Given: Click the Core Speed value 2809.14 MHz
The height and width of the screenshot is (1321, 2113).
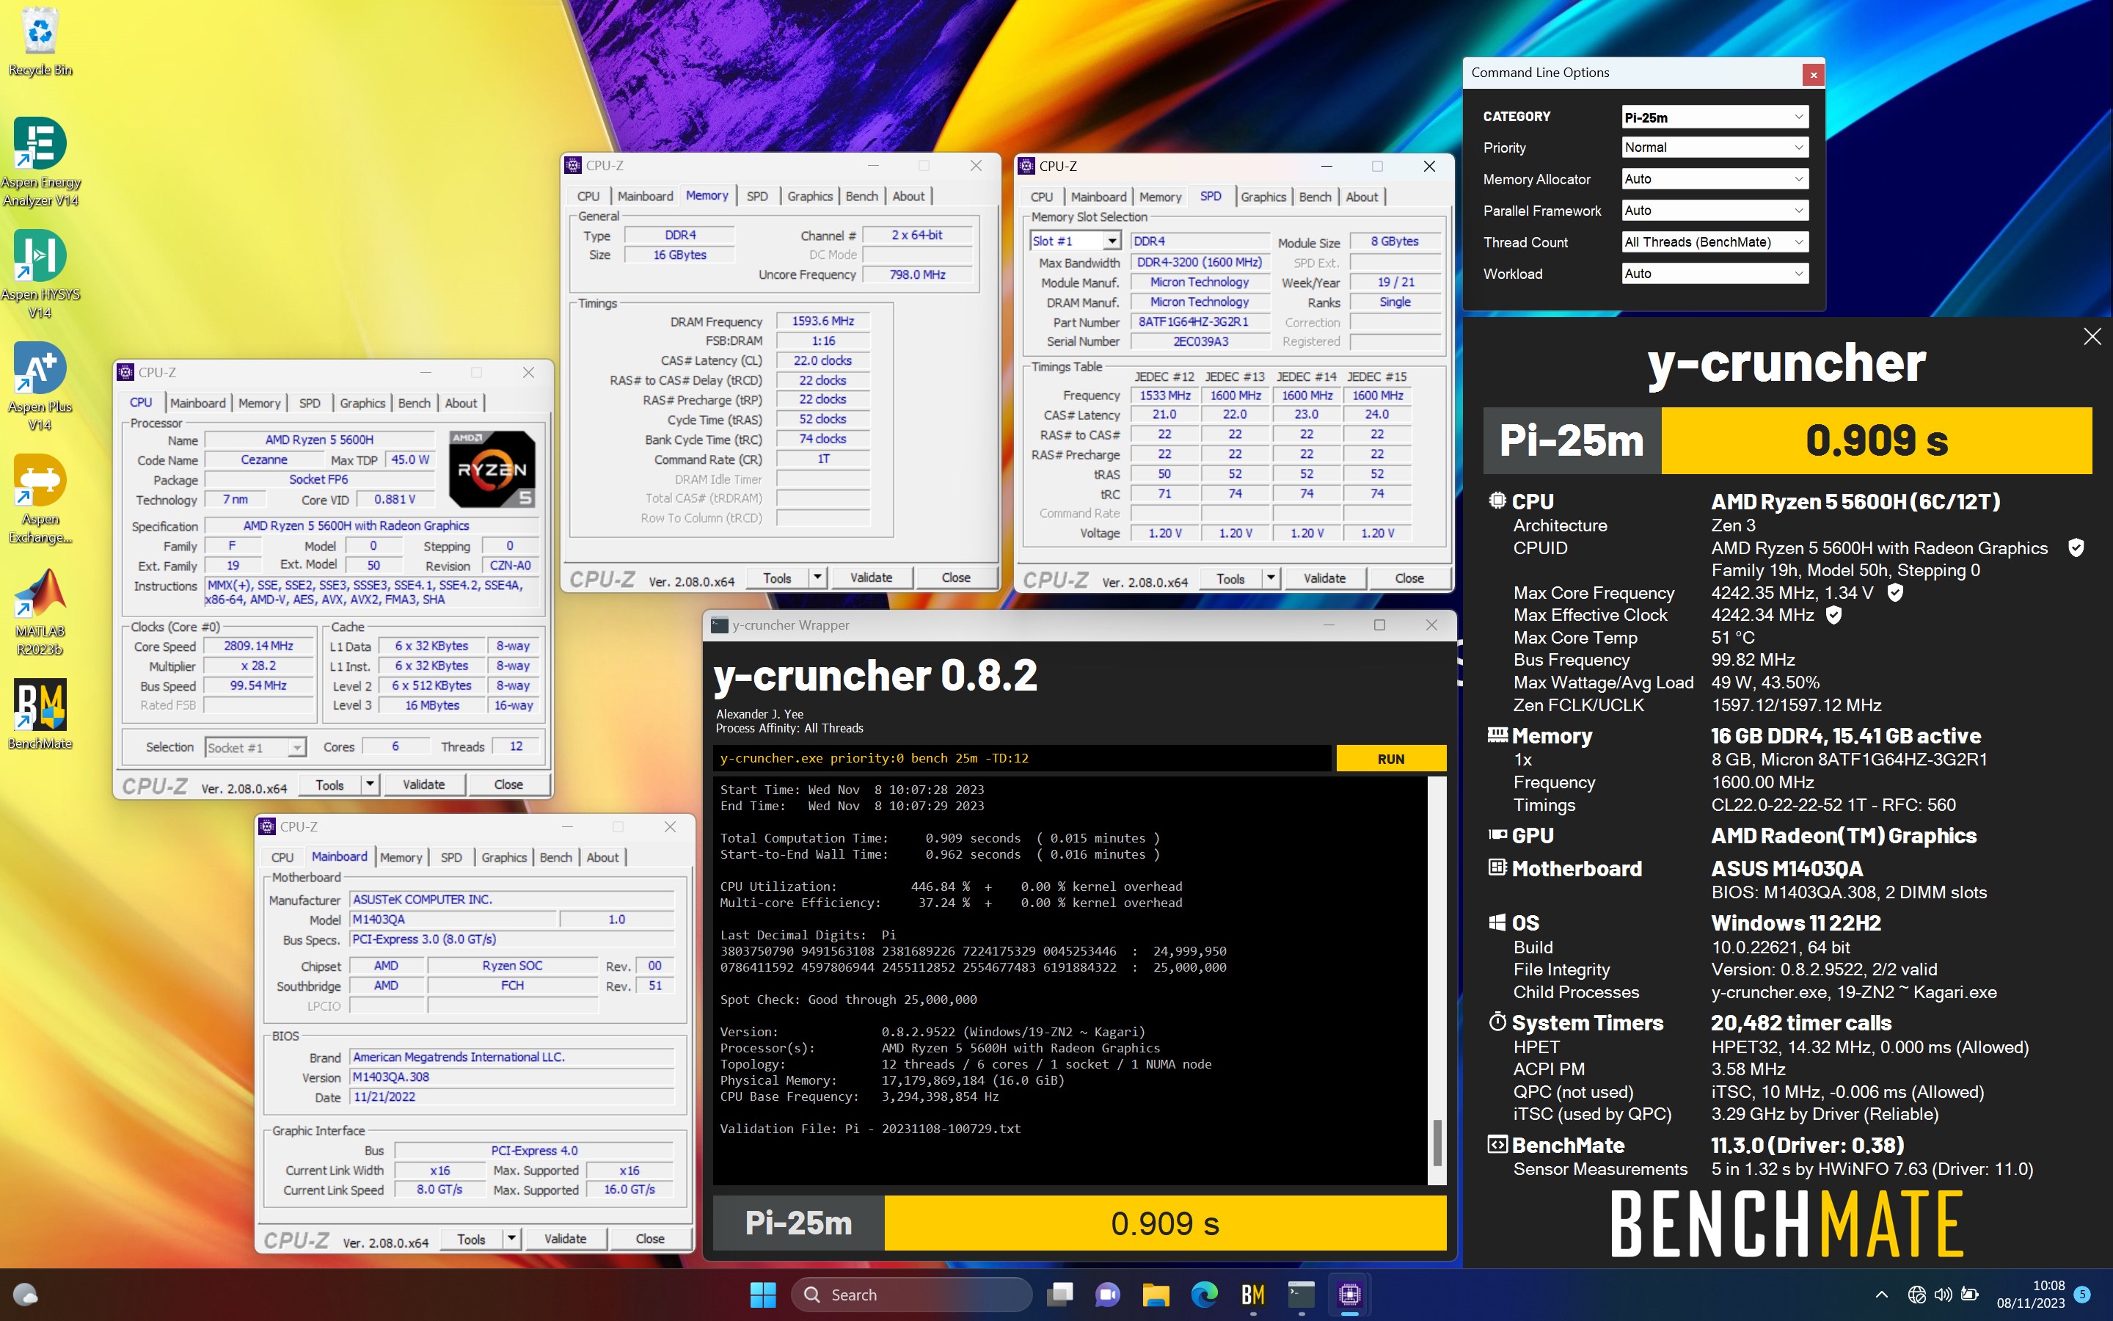Looking at the screenshot, I should 258,646.
